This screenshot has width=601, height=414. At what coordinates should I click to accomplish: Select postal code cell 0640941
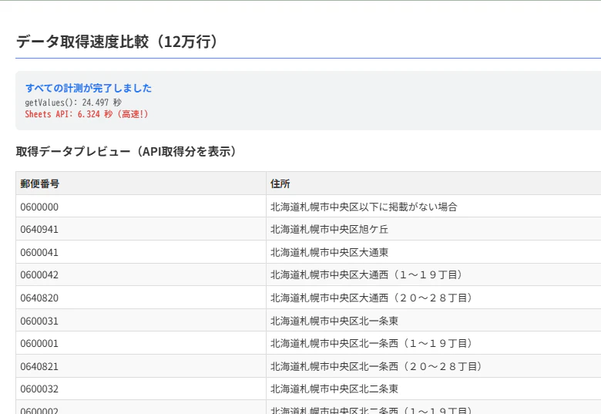click(141, 229)
